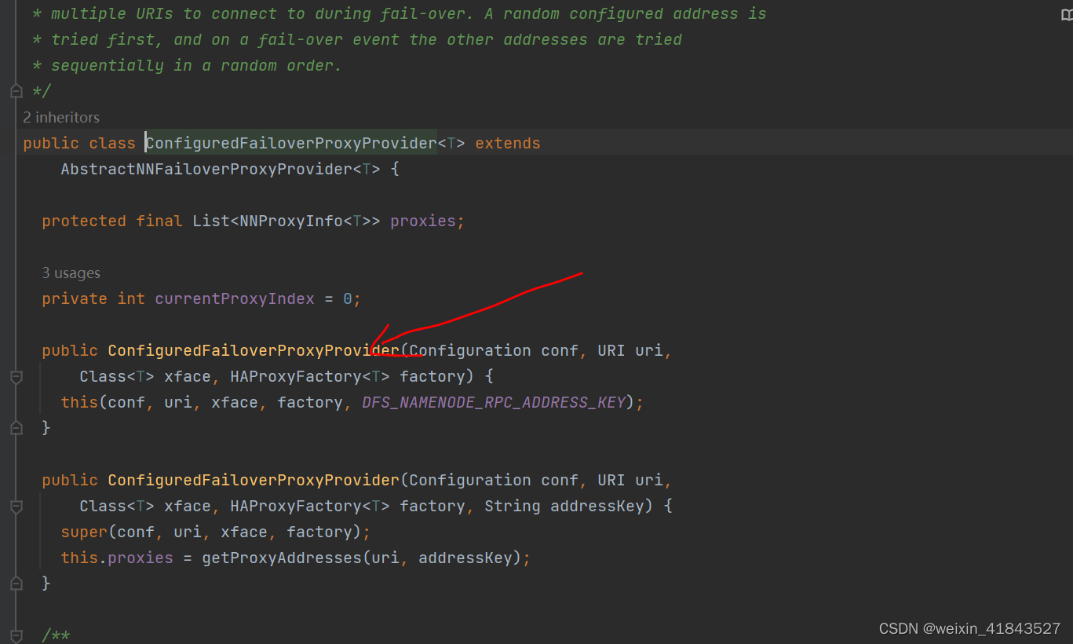Click the this keyword in the first constructor body
This screenshot has height=644, width=1073.
tap(78, 402)
